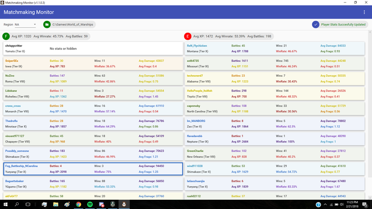The width and height of the screenshot is (372, 209).
Task: Click the green folder browse icon
Action: 46,25
